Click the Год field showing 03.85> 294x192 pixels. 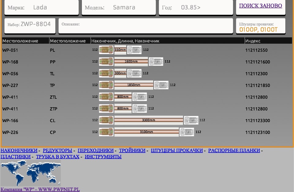tap(196, 7)
